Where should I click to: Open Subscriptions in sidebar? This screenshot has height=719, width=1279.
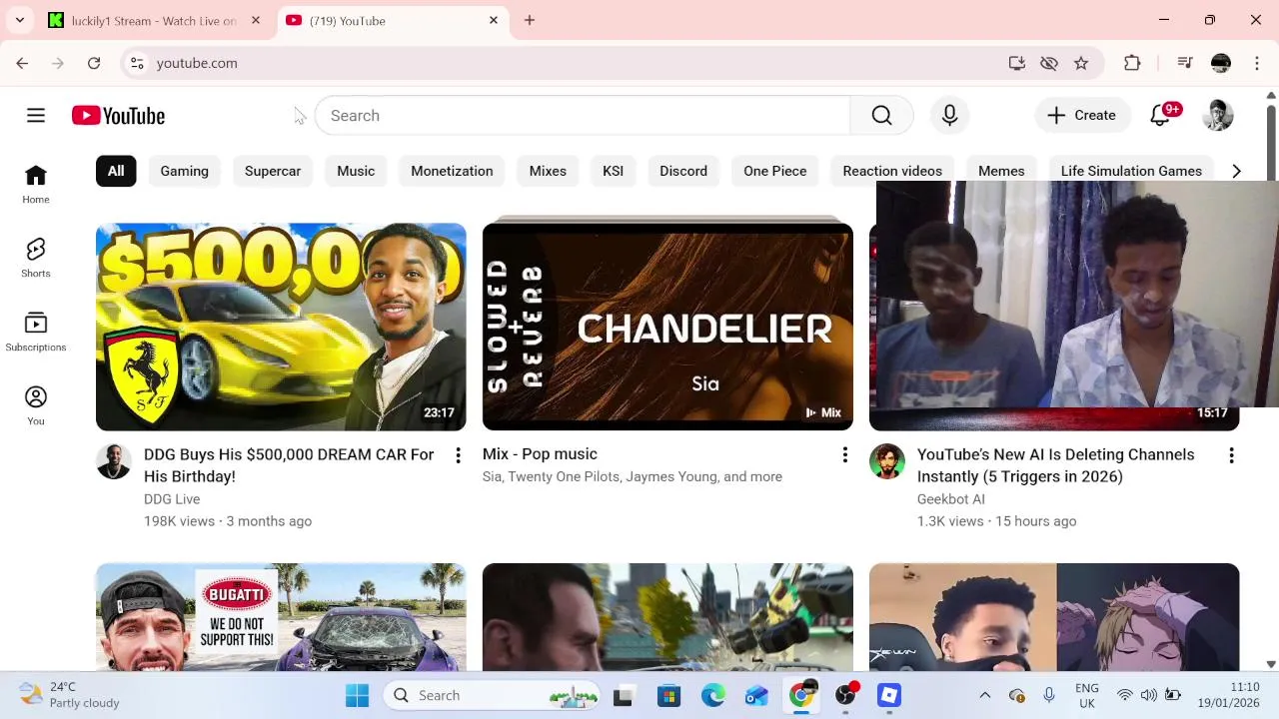pos(36,333)
